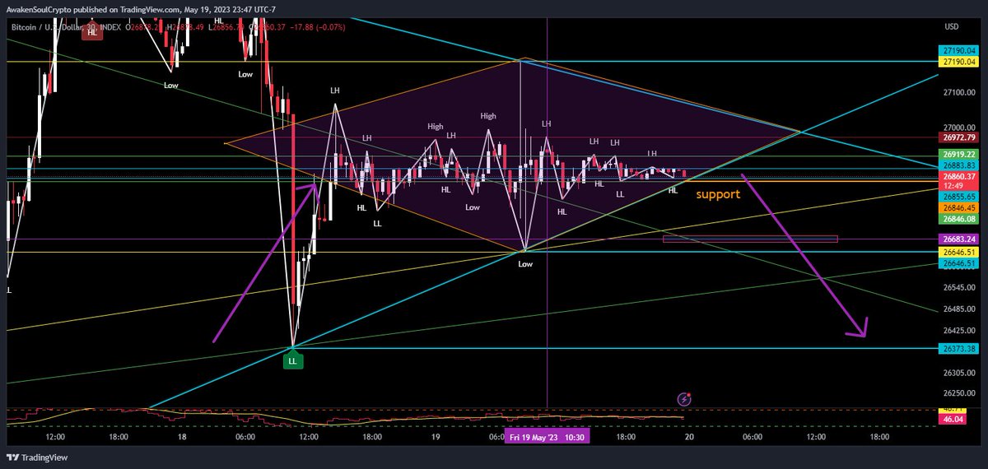The height and width of the screenshot is (469, 988).
Task: Click the orange support annotation text
Action: (718, 195)
